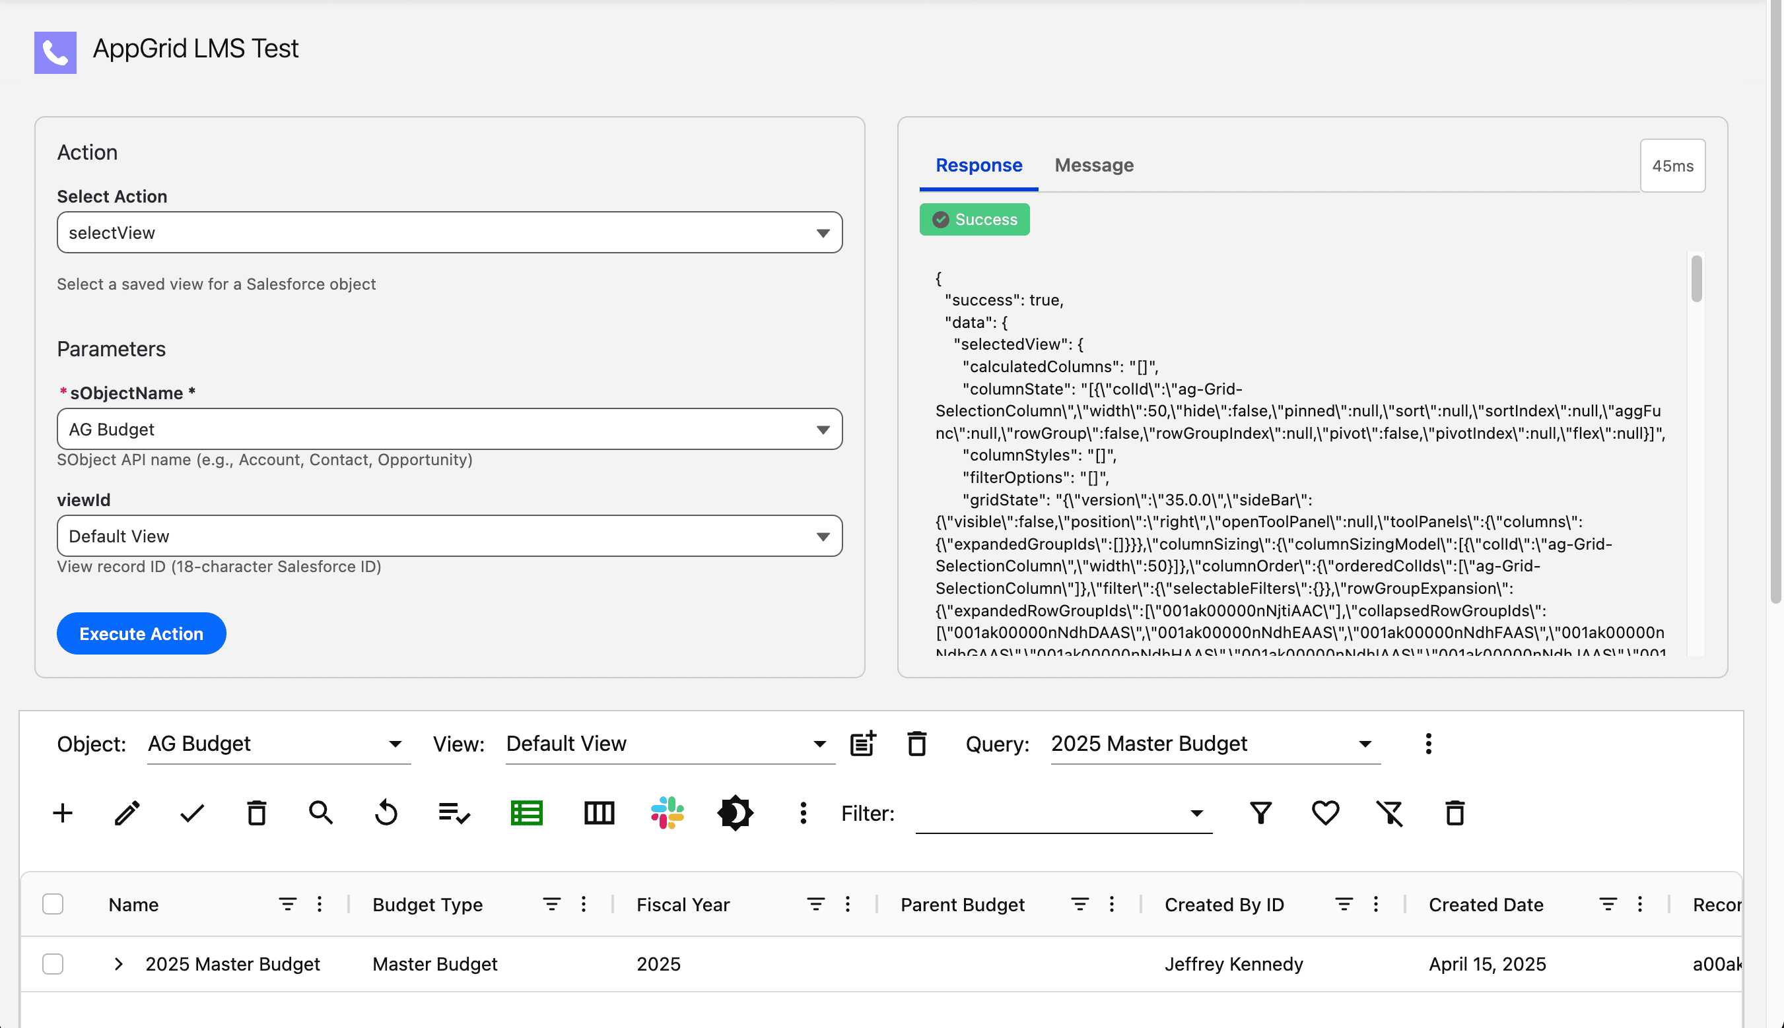Viewport: 1784px width, 1028px height.
Task: Open the columns layout icon
Action: pyautogui.click(x=599, y=813)
